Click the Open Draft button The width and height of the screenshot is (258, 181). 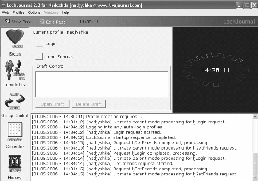[52, 104]
